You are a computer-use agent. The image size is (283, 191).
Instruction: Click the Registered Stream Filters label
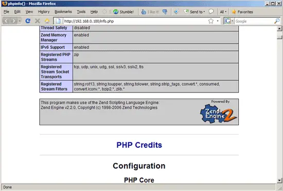pyautogui.click(x=54, y=86)
